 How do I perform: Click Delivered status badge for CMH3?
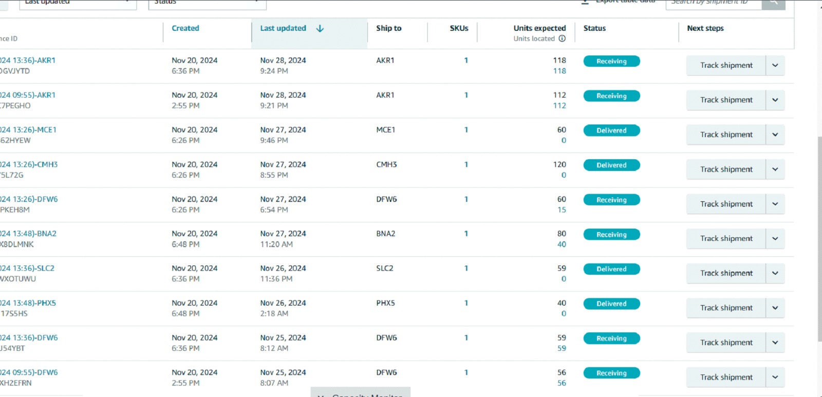tap(611, 165)
